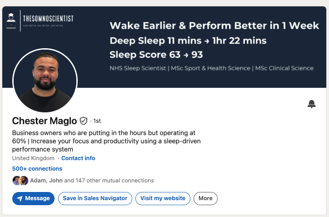Click the TheSomnoScientist logo in the banner
Viewport: 329px width, 217px height.
(x=40, y=20)
